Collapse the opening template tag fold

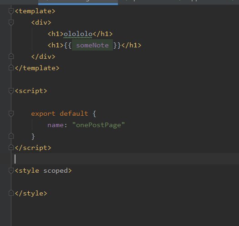11,11
